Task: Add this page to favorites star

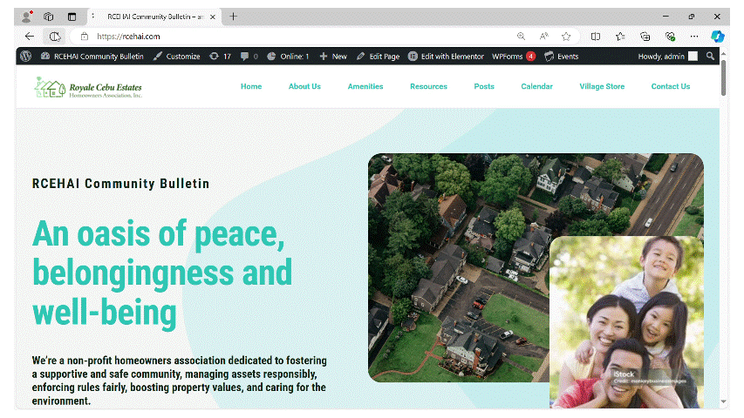Action: point(566,37)
